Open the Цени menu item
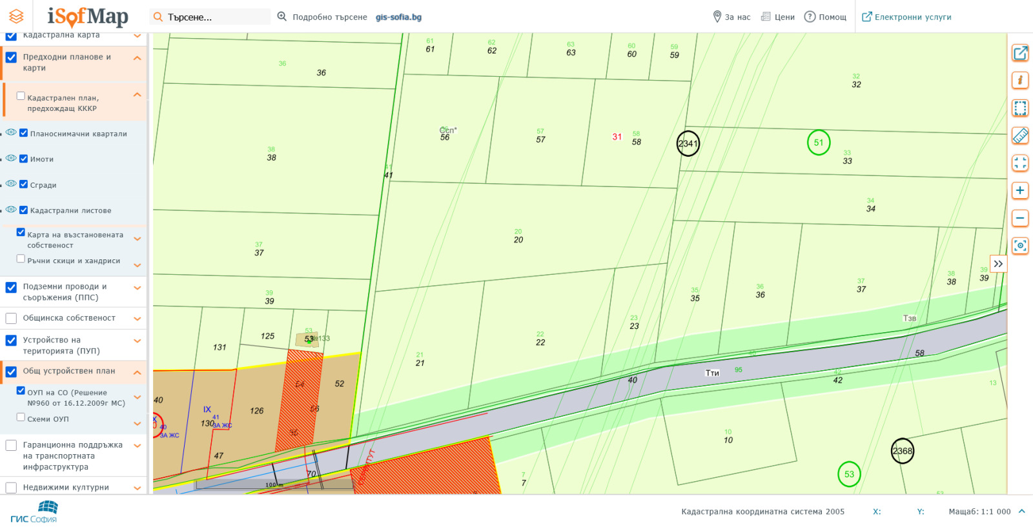The width and height of the screenshot is (1033, 527). [x=778, y=17]
